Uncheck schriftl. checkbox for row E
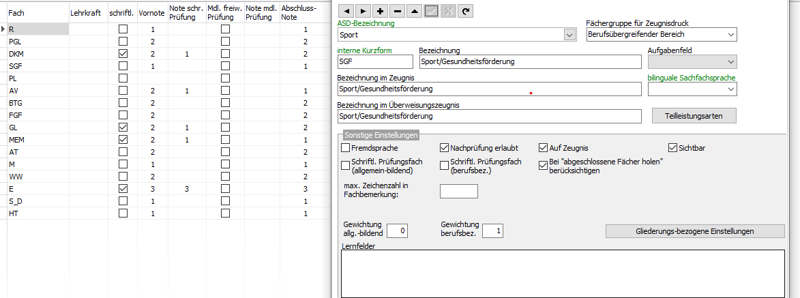 pyautogui.click(x=123, y=189)
